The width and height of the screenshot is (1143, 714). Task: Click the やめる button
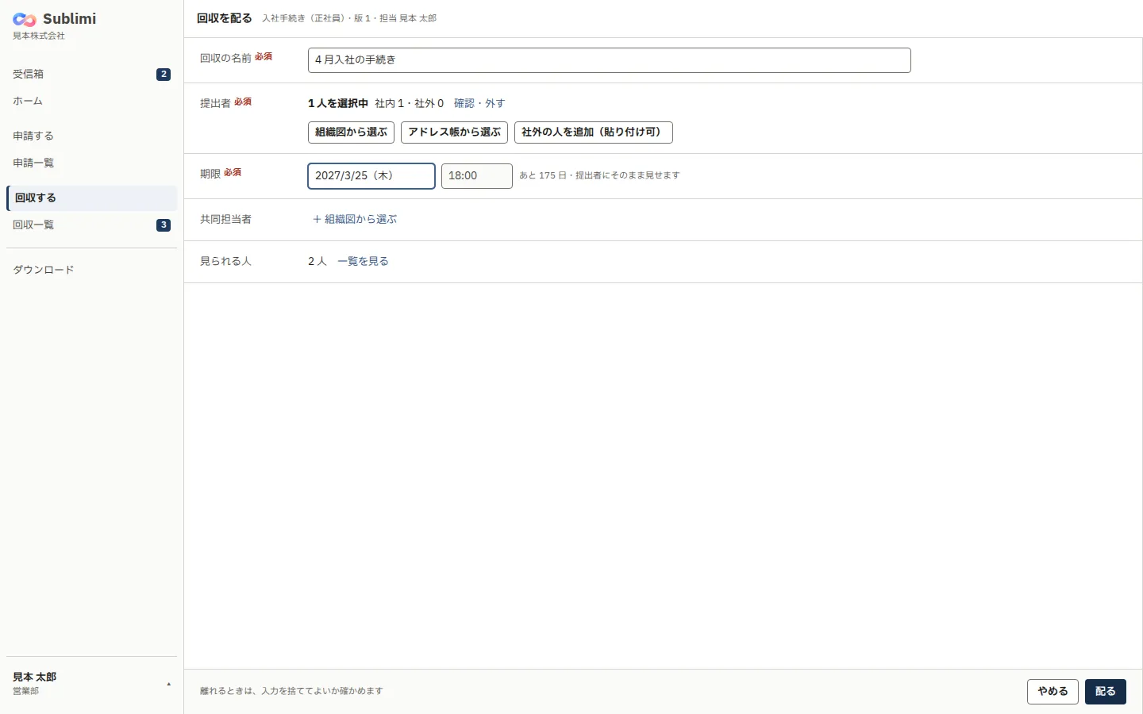(1053, 692)
